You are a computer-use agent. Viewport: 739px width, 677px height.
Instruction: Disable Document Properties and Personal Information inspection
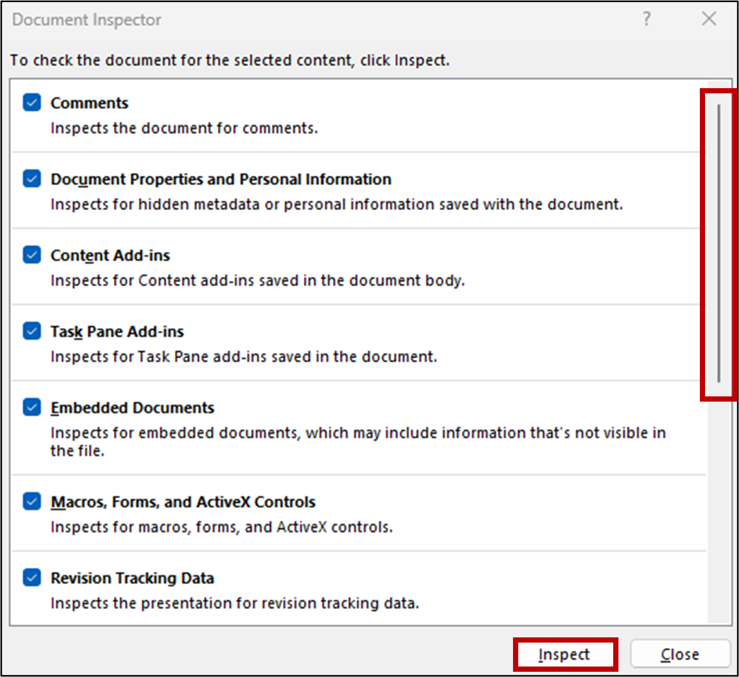(x=32, y=179)
